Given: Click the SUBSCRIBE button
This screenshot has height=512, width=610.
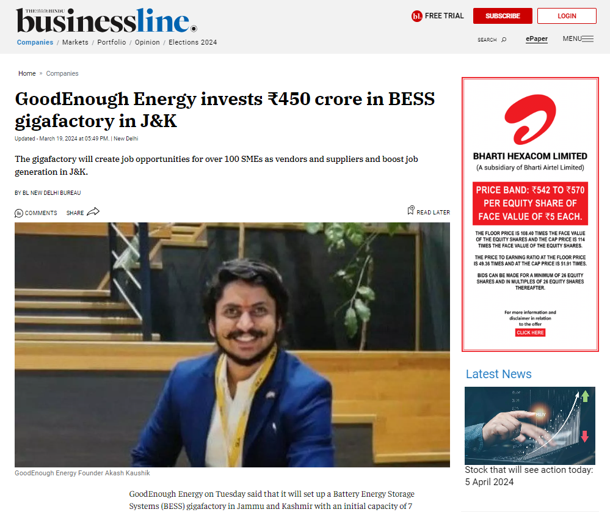Looking at the screenshot, I should tap(503, 16).
